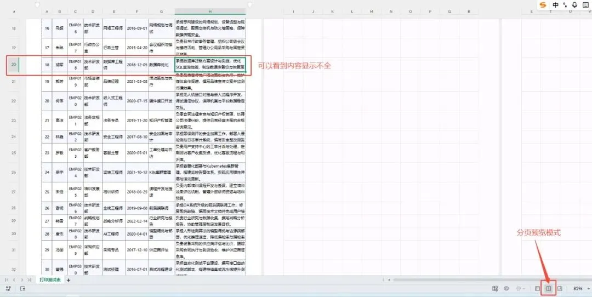This screenshot has width=592, height=297.
Task: Open the 85% zoom level dropdown
Action: [x=589, y=288]
